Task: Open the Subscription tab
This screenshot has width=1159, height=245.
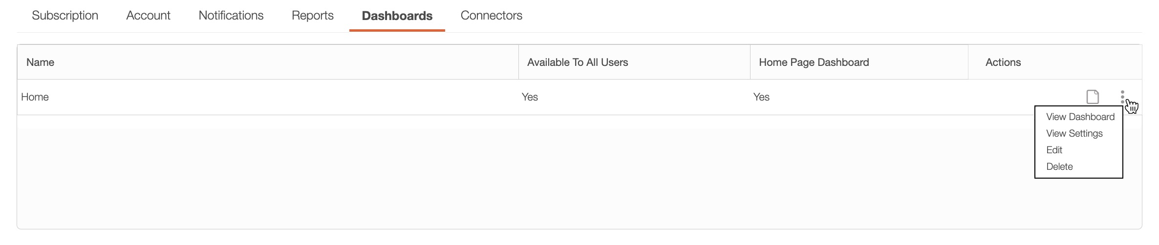Action: (x=65, y=16)
